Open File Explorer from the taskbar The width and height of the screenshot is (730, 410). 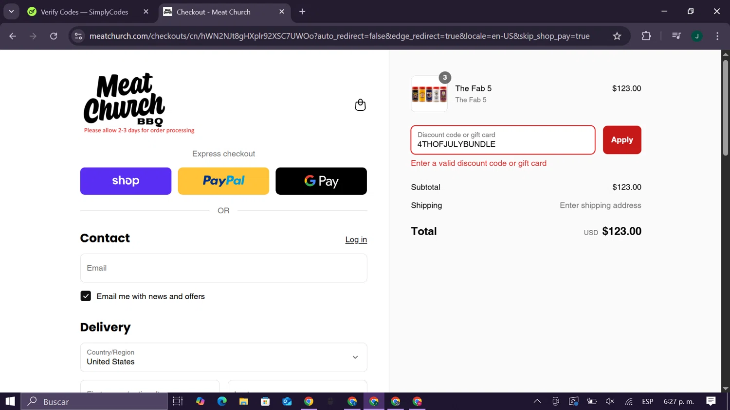tap(243, 401)
